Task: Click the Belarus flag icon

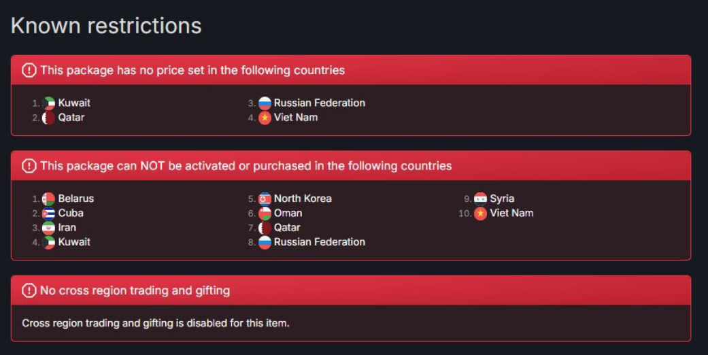Action: click(49, 199)
